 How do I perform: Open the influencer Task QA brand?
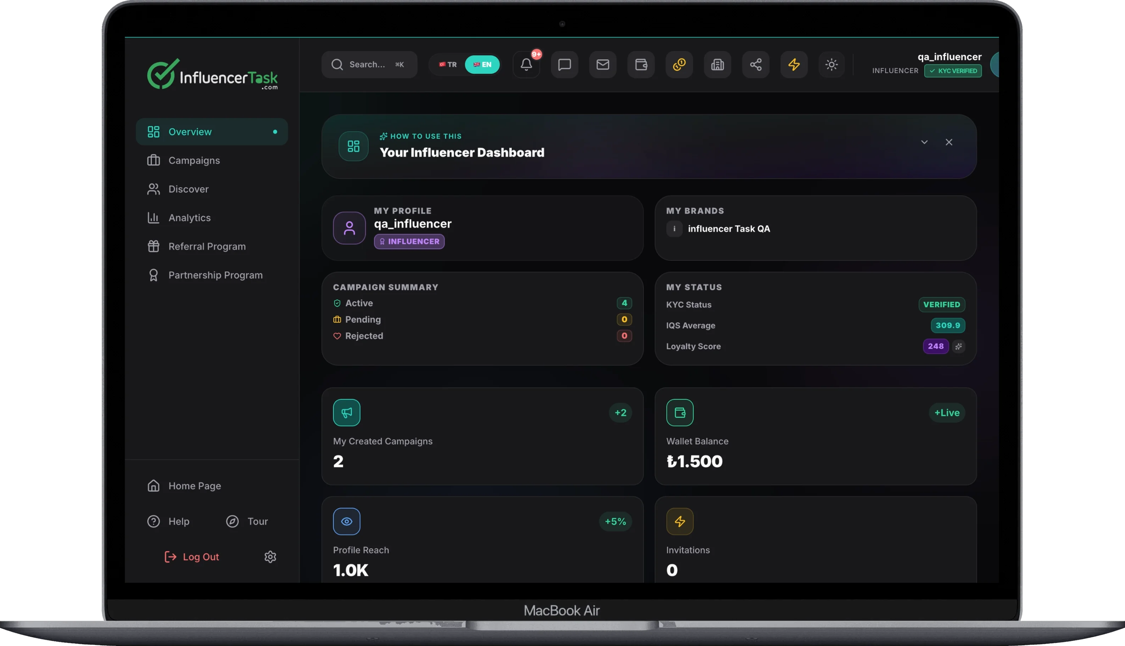(x=729, y=229)
